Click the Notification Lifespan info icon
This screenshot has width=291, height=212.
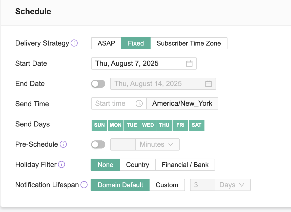pyautogui.click(x=84, y=185)
